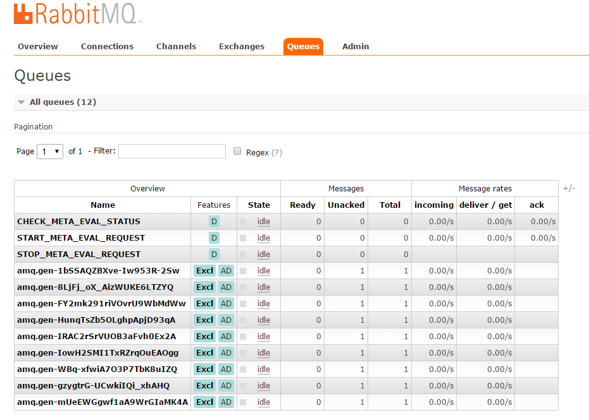
Task: Click AD badge on amq.gen-8LjFj_oX_AizWUKE6LTZYQ row
Action: coord(226,287)
